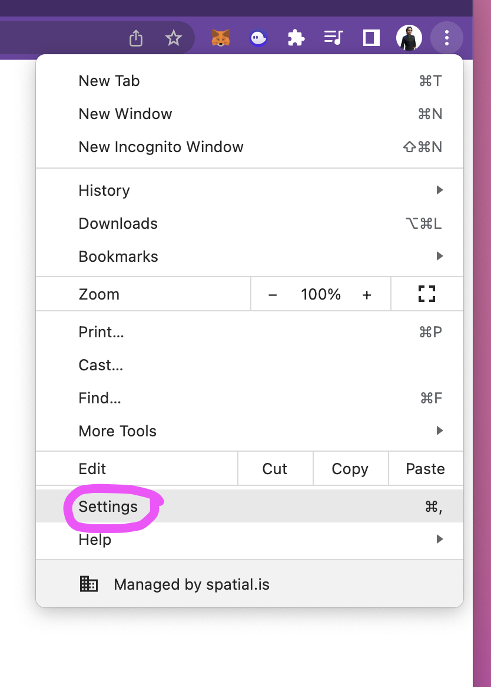Expand the More Tools submenu
Viewport: 491px width, 687px height.
point(250,431)
